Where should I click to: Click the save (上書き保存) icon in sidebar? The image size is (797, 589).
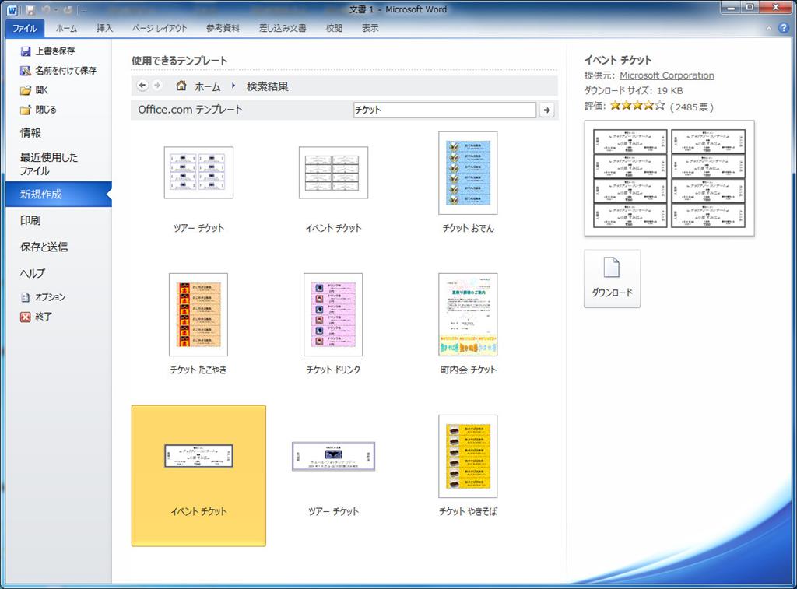click(x=26, y=51)
